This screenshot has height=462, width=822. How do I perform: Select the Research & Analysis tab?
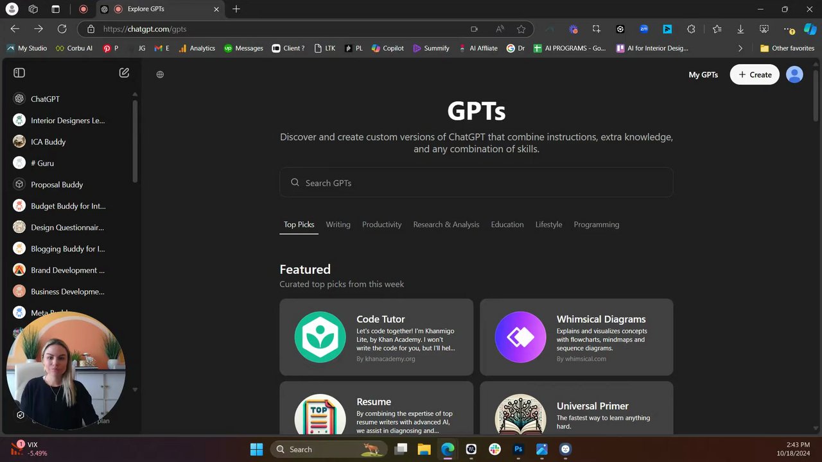pos(446,225)
